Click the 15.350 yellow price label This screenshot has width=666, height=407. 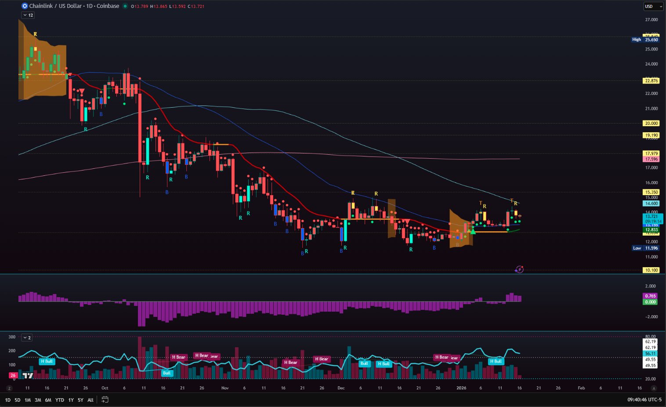click(651, 192)
